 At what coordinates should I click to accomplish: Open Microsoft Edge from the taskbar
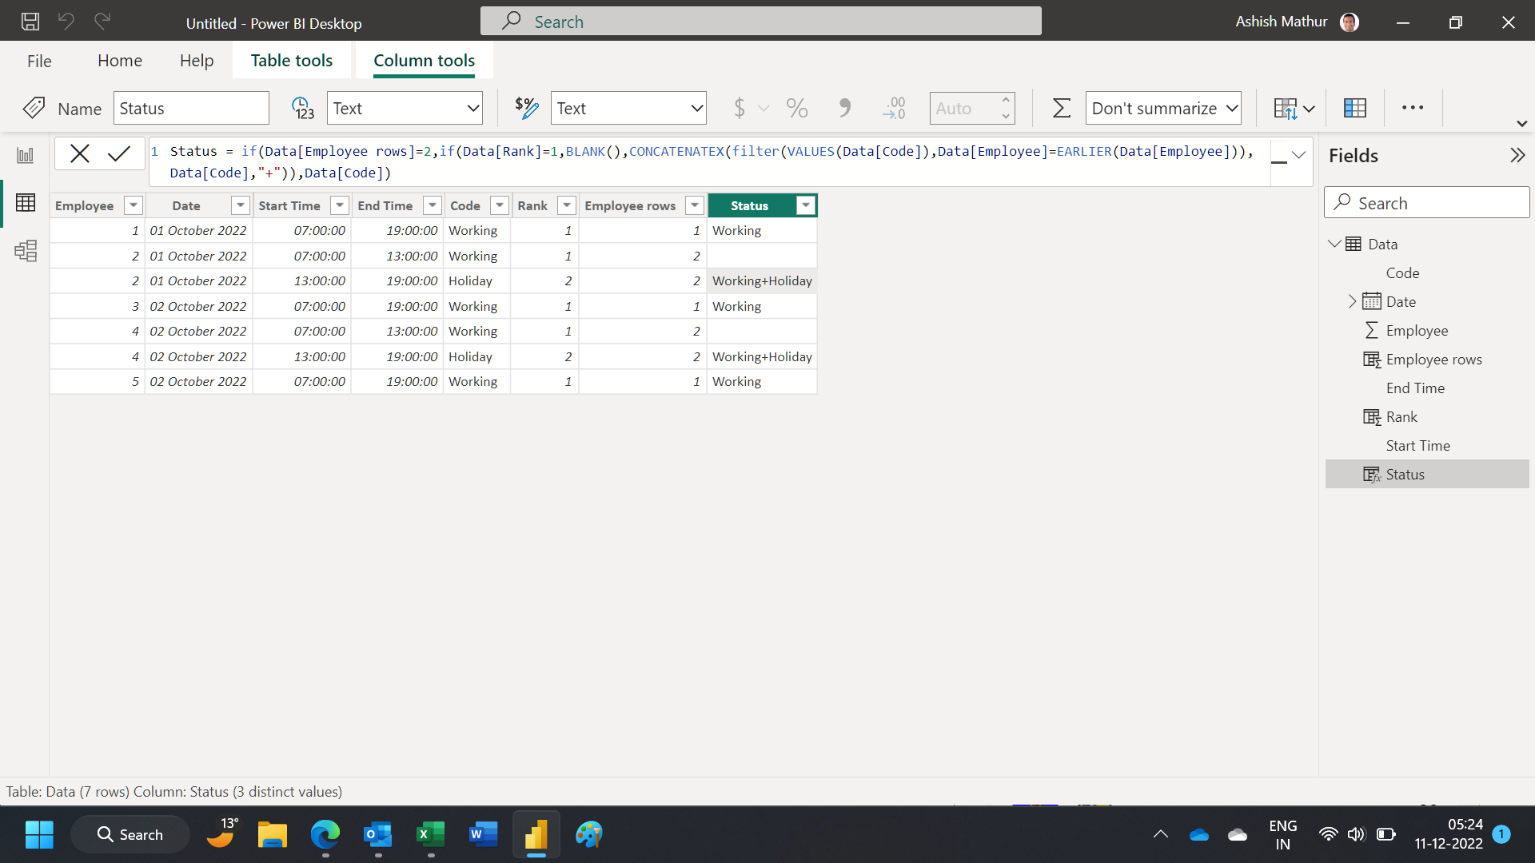click(x=325, y=835)
